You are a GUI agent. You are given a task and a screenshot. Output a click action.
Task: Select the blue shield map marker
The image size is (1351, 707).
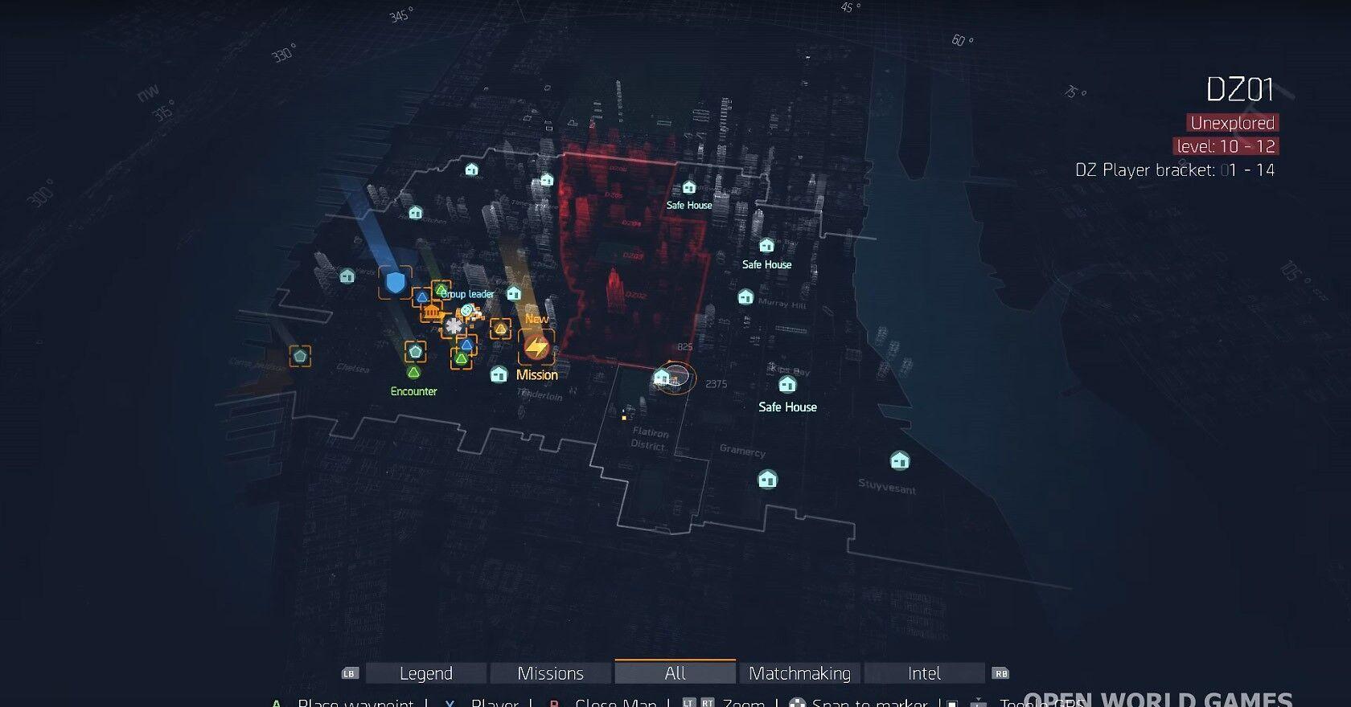(x=395, y=282)
